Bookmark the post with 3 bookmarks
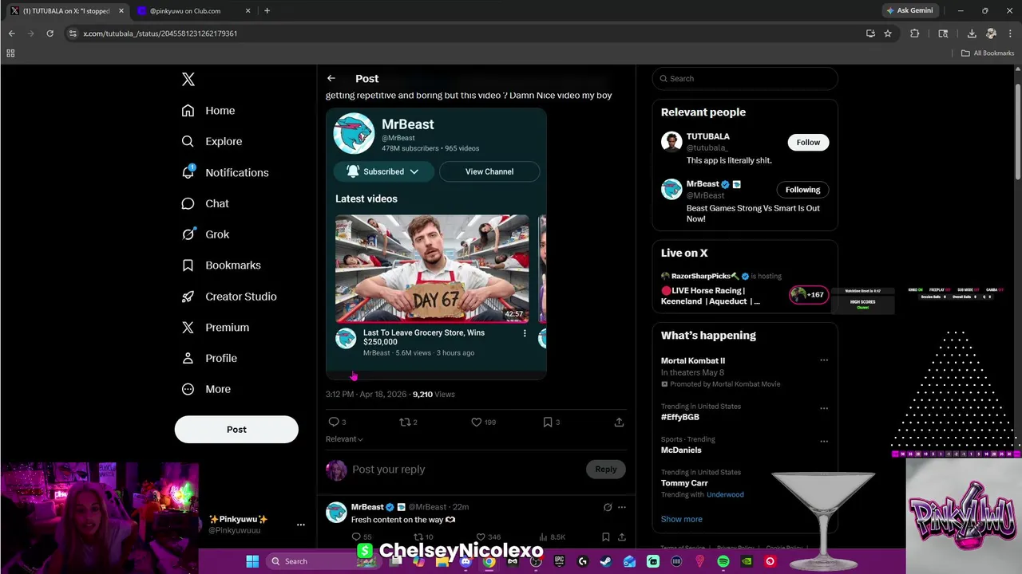 pyautogui.click(x=548, y=422)
